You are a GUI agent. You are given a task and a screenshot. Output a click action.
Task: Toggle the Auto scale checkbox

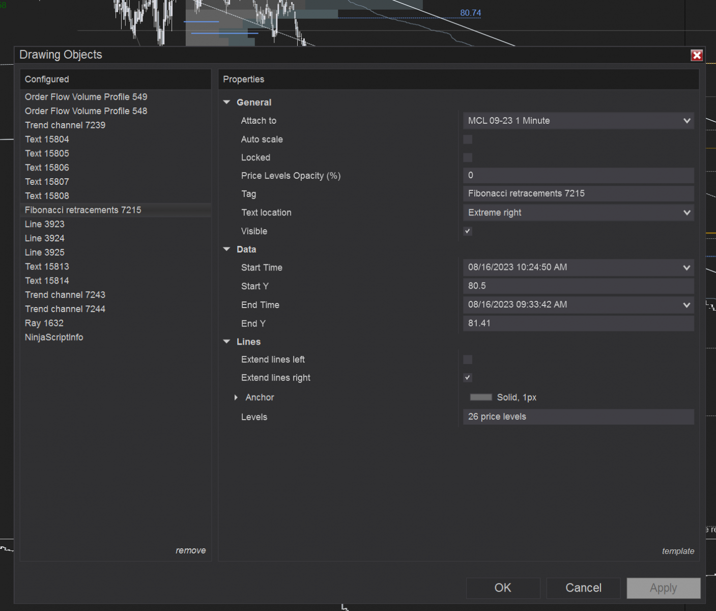point(468,140)
